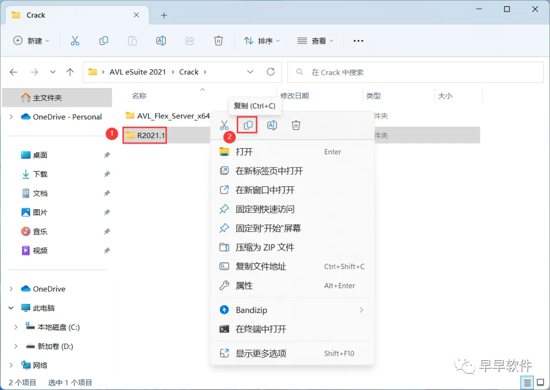This screenshot has height=390, width=550.
Task: Select 显示更多选项
Action: click(292, 353)
